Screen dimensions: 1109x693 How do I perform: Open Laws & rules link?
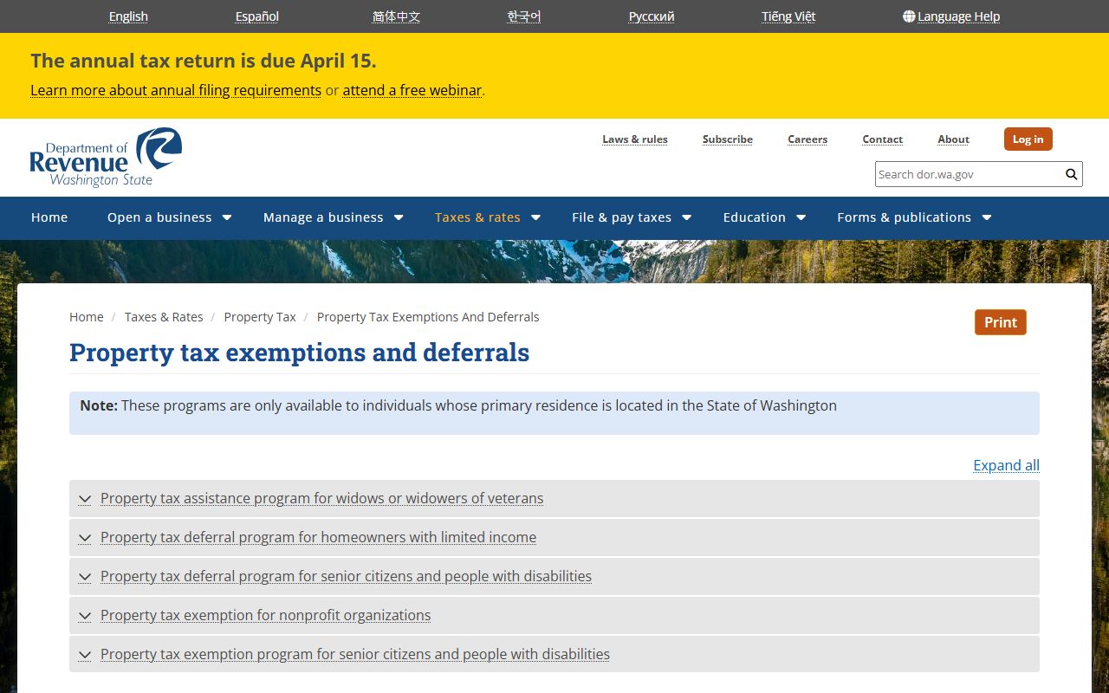tap(635, 139)
